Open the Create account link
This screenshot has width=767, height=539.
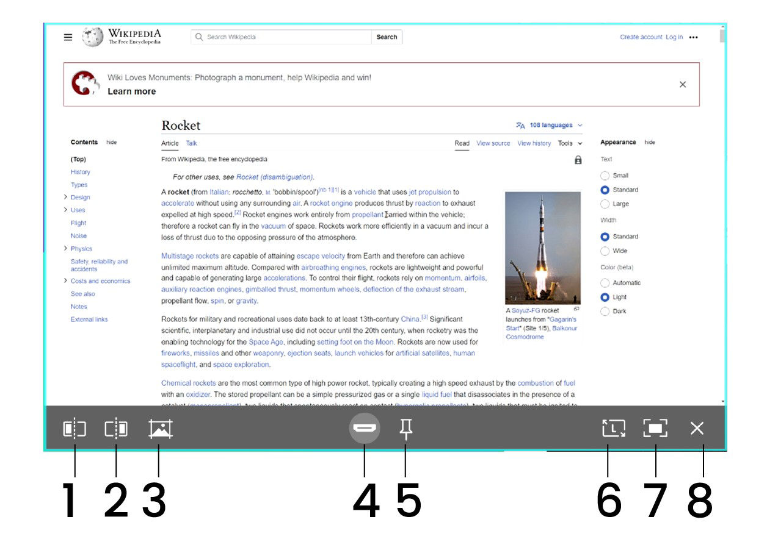point(641,37)
